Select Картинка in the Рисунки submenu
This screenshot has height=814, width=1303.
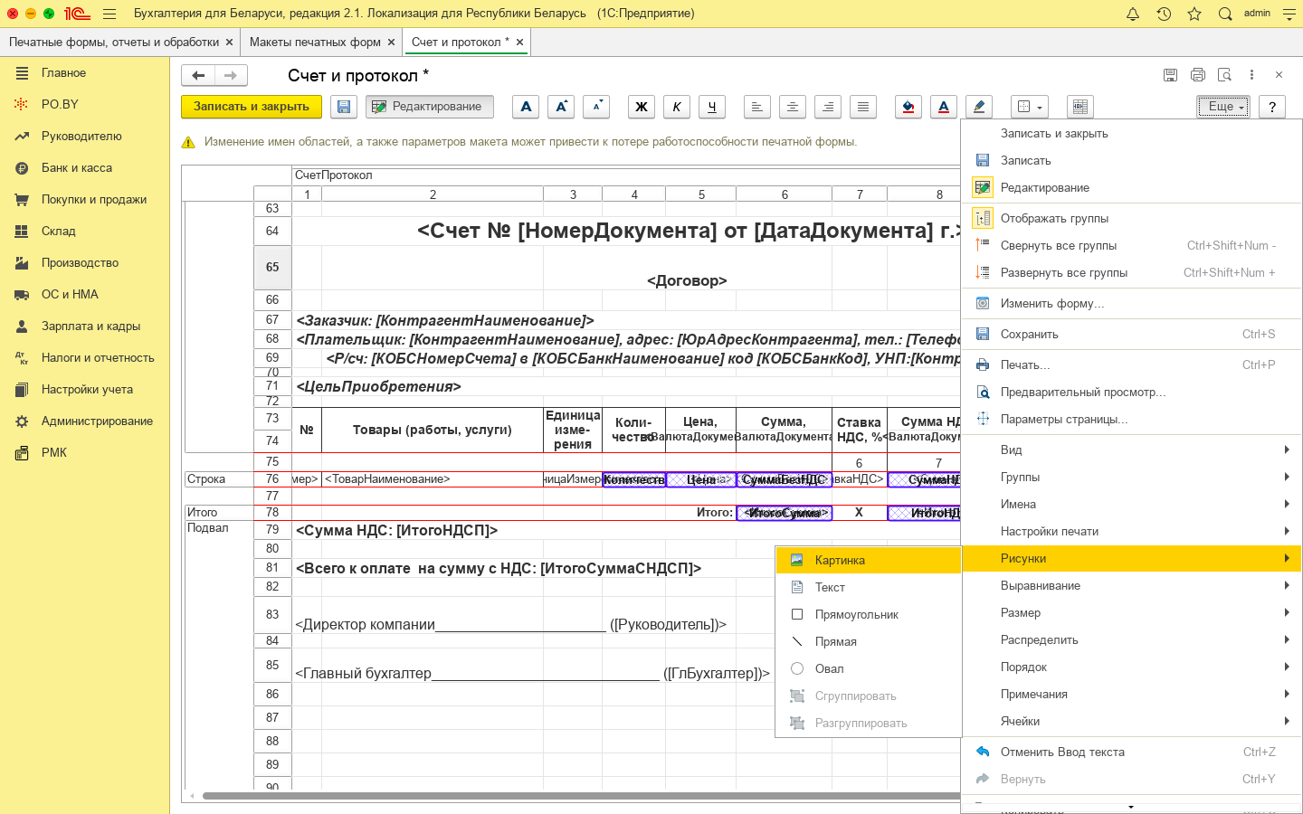(869, 560)
